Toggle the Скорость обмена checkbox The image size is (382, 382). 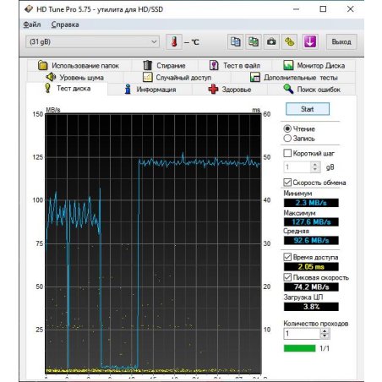click(x=287, y=183)
